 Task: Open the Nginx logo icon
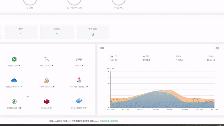(x=14, y=59)
